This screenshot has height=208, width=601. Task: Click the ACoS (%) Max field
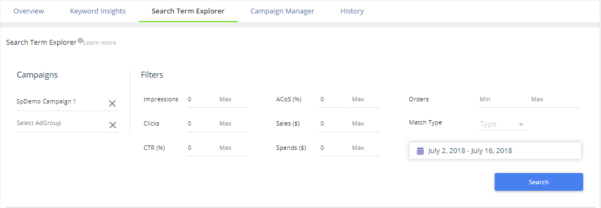[x=366, y=99]
